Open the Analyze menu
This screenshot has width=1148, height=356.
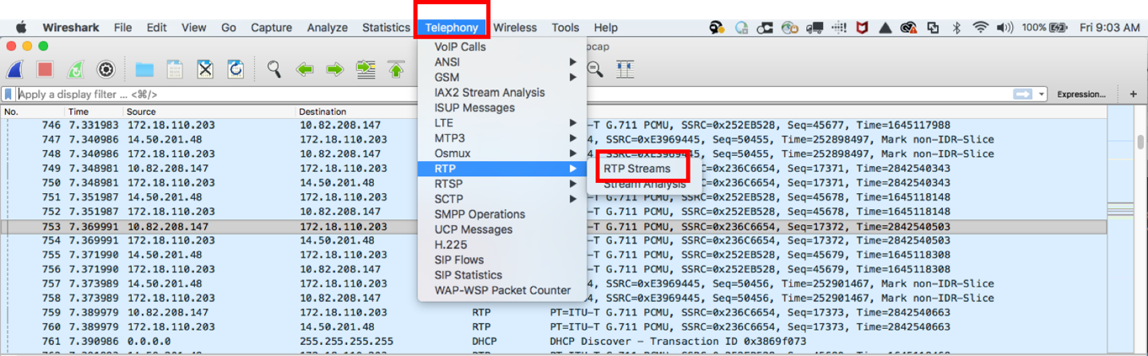(328, 27)
